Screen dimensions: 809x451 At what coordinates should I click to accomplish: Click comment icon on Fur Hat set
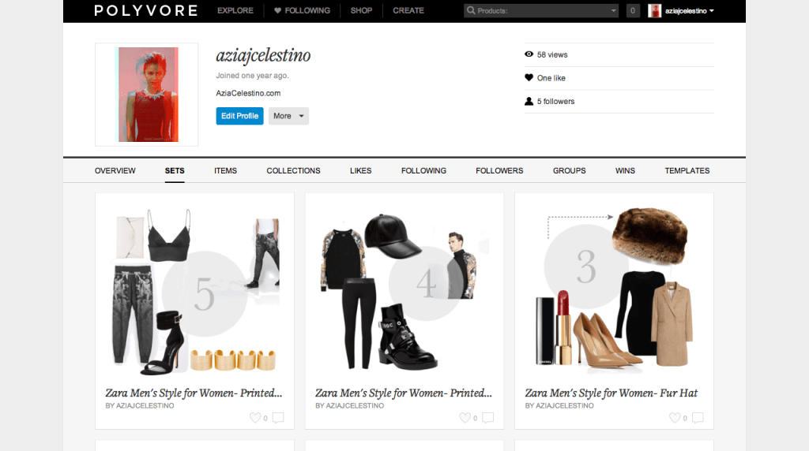pyautogui.click(x=698, y=418)
